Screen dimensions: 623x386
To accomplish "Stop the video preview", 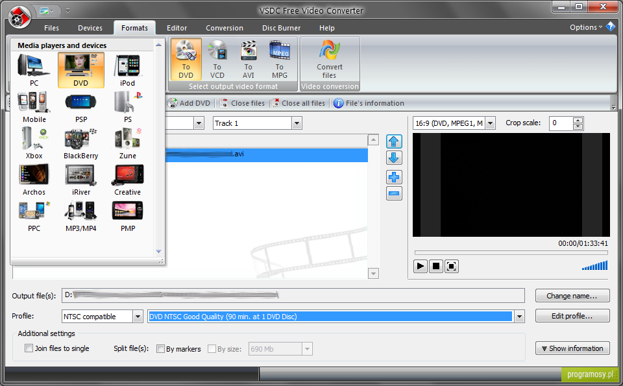I will (436, 266).
